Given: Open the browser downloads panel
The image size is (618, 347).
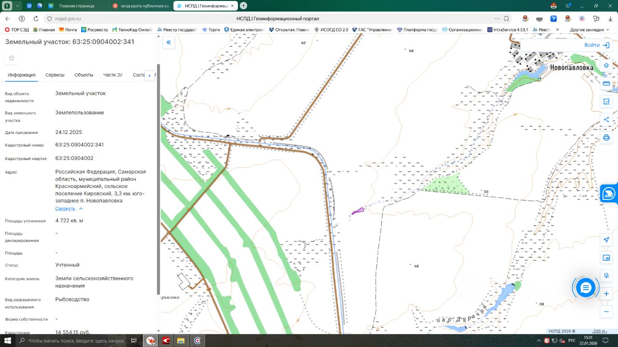Looking at the screenshot, I should [x=610, y=19].
